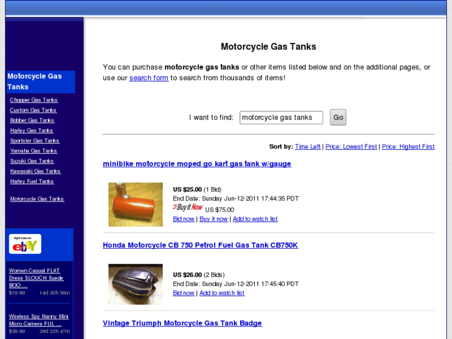Screen dimensions: 452x339
Task: Sort by Price: Lowest First
Action: point(351,147)
